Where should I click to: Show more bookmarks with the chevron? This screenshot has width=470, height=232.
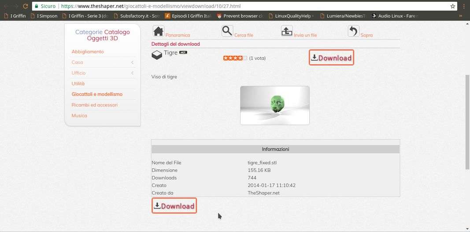460,16
